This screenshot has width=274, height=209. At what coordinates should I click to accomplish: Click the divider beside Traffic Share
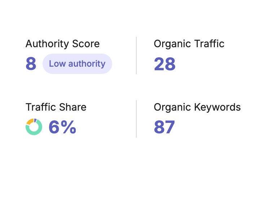(136, 119)
